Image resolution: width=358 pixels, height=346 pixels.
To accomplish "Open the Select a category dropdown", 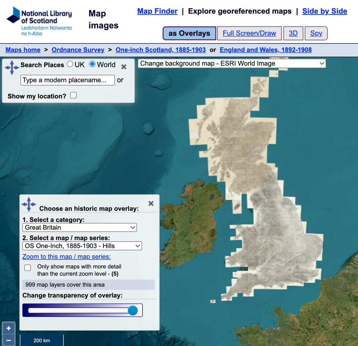I will point(80,228).
